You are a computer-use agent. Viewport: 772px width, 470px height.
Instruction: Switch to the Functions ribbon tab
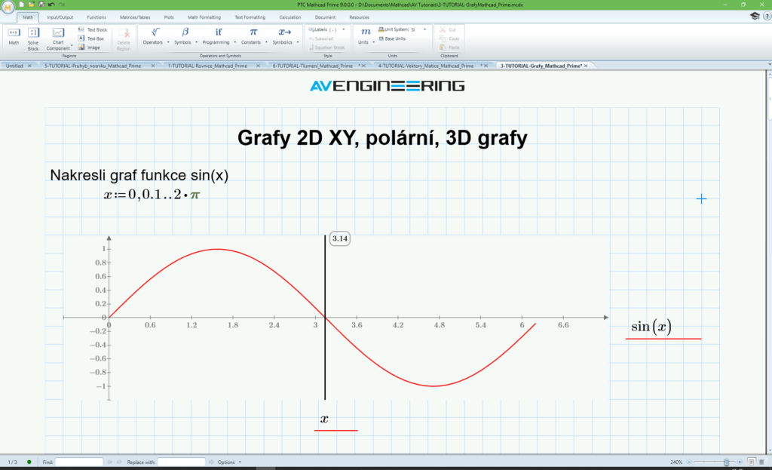pyautogui.click(x=96, y=17)
